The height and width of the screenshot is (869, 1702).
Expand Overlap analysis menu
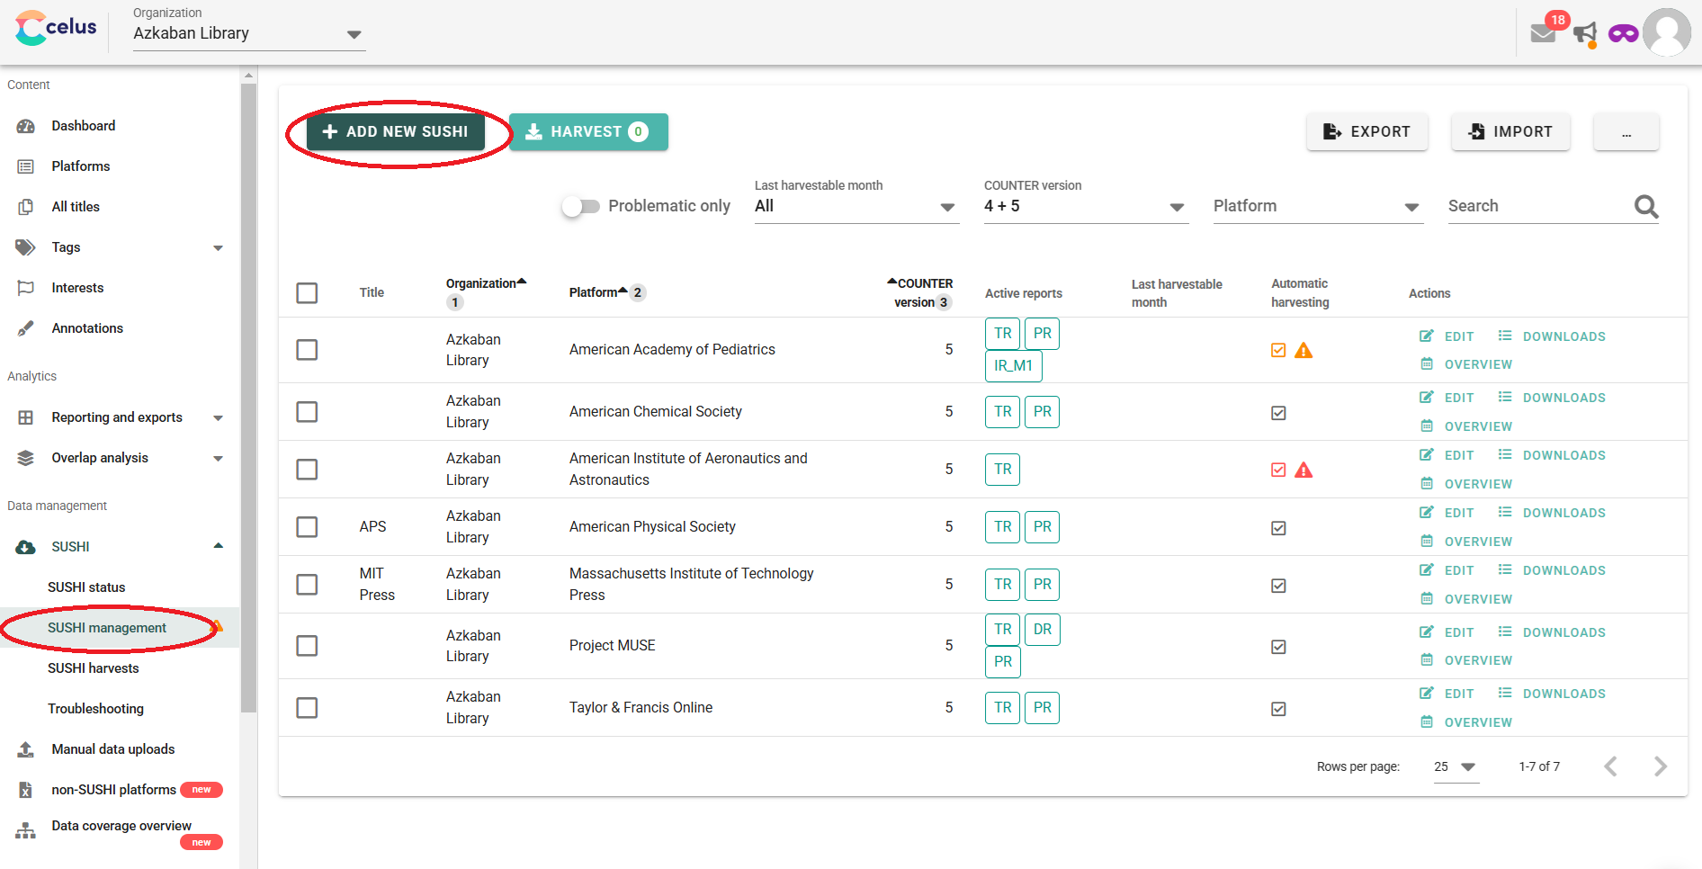click(x=218, y=458)
